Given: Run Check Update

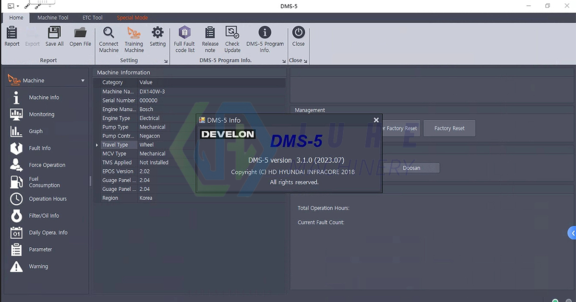Looking at the screenshot, I should [232, 38].
